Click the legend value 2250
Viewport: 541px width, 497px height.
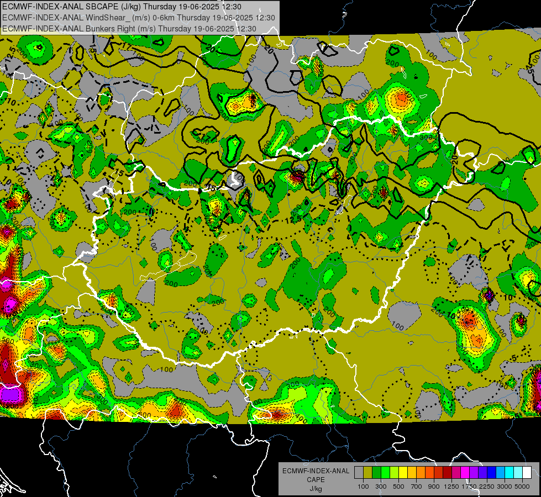coord(487,487)
